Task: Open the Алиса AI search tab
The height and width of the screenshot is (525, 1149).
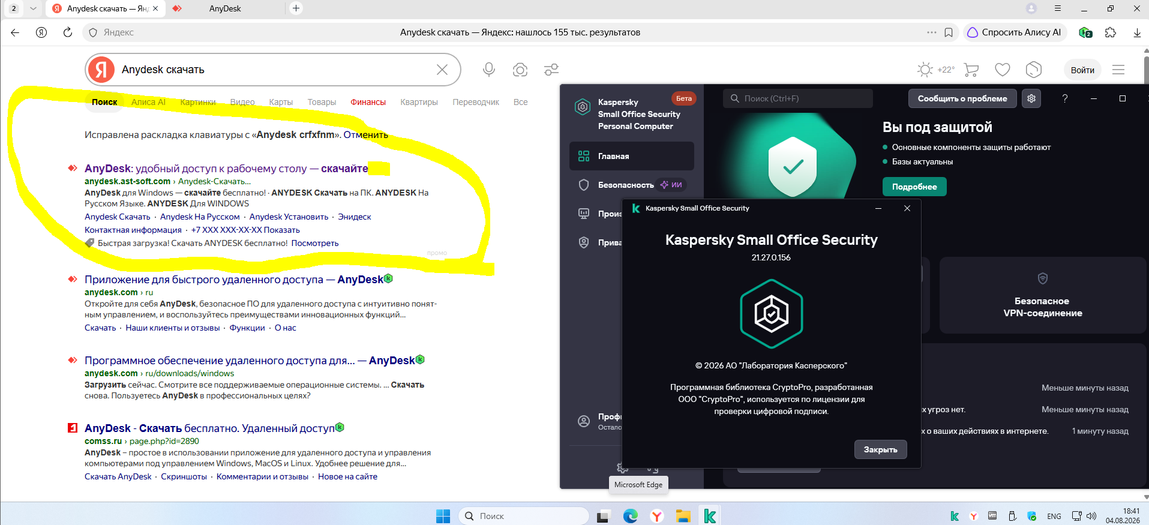Action: (148, 102)
